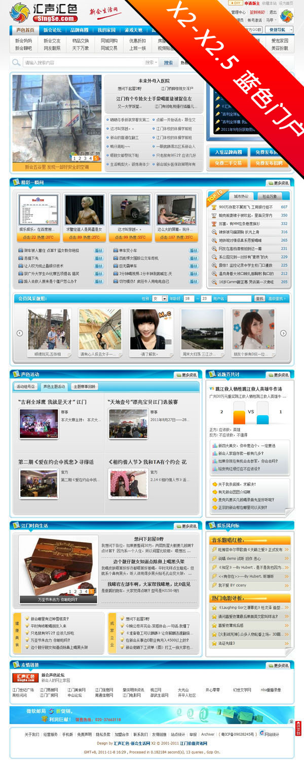Click post icon beside 港福下载
The image size is (304, 760).
coord(20,258)
